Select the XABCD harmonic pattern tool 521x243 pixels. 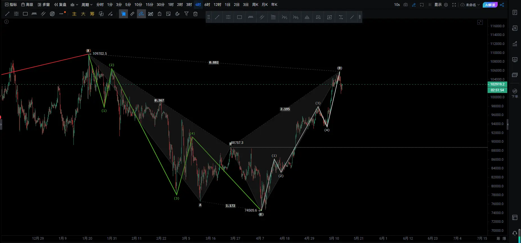click(318, 17)
